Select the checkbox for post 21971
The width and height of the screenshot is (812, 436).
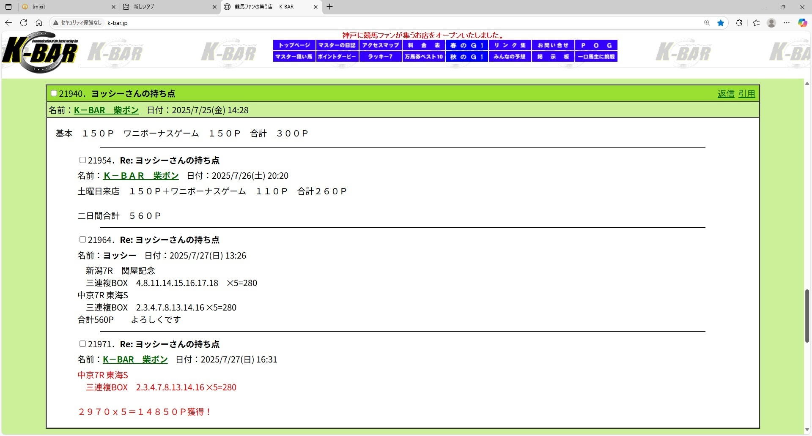[x=82, y=344]
